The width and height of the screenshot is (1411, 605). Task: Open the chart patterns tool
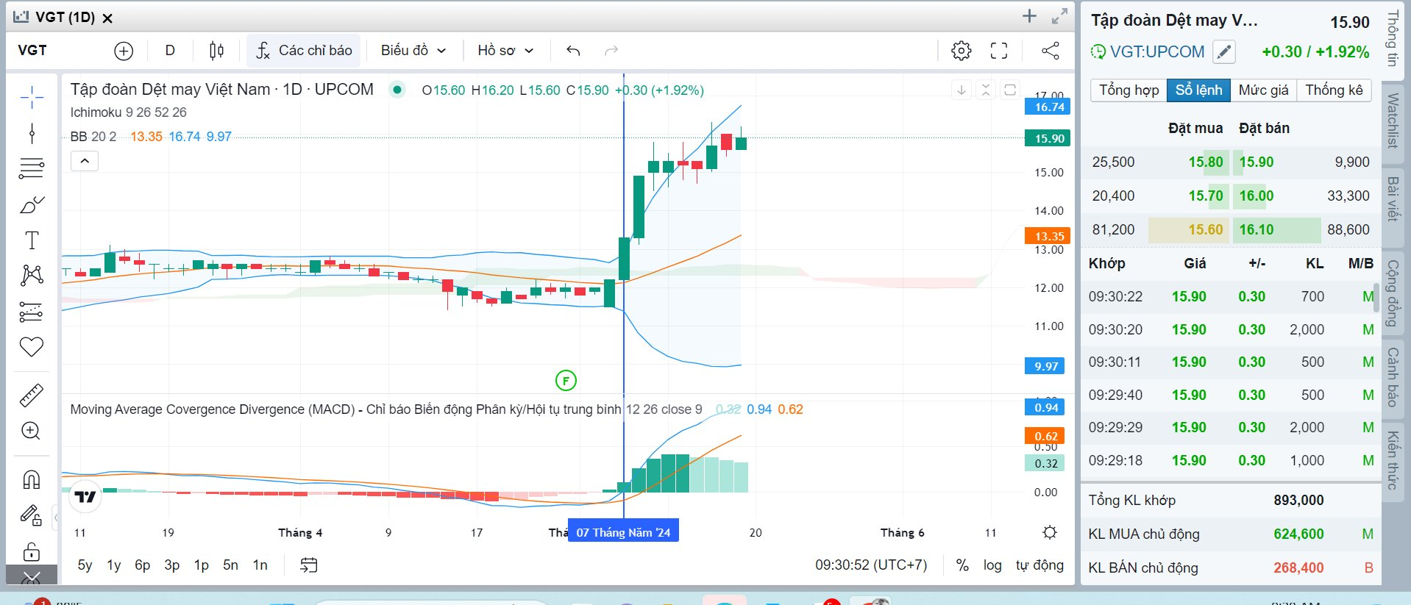32,275
